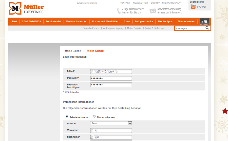228x141 pixels.
Task: Open Weihnachtskarten menu item
Action: [x=77, y=21]
